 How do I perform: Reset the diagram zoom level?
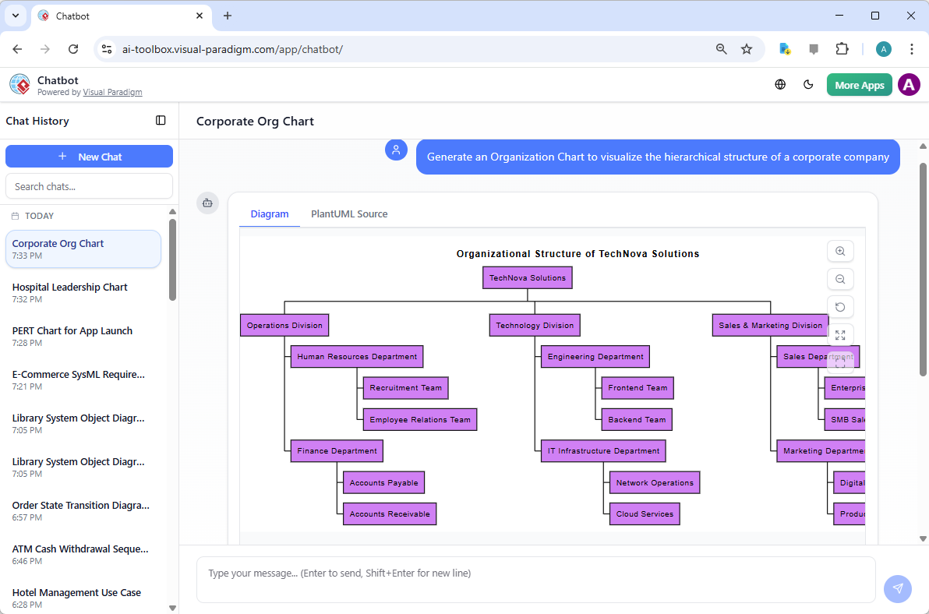tap(840, 307)
